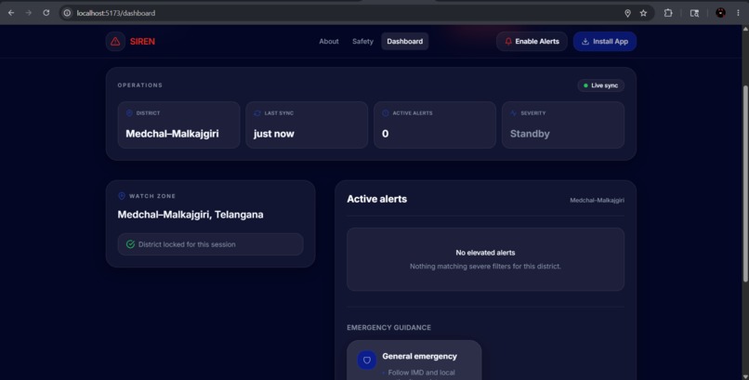Click the download icon in Install App
The image size is (749, 380).
point(585,42)
